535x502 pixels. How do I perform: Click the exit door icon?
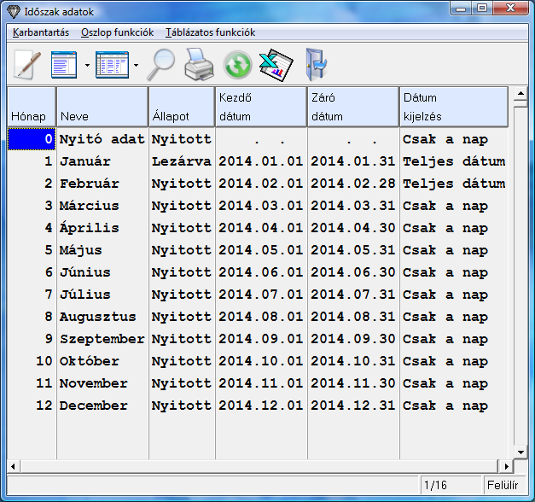tap(317, 65)
